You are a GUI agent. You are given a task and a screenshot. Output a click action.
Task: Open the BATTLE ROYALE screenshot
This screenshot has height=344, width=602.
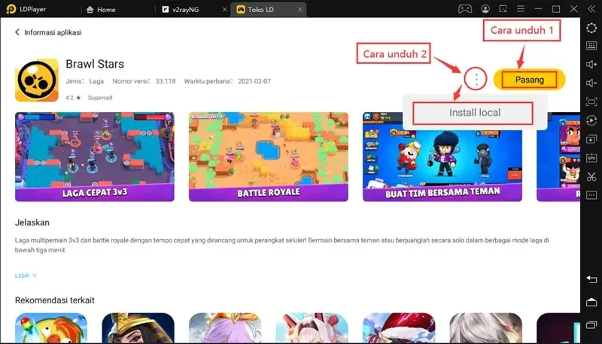(269, 157)
